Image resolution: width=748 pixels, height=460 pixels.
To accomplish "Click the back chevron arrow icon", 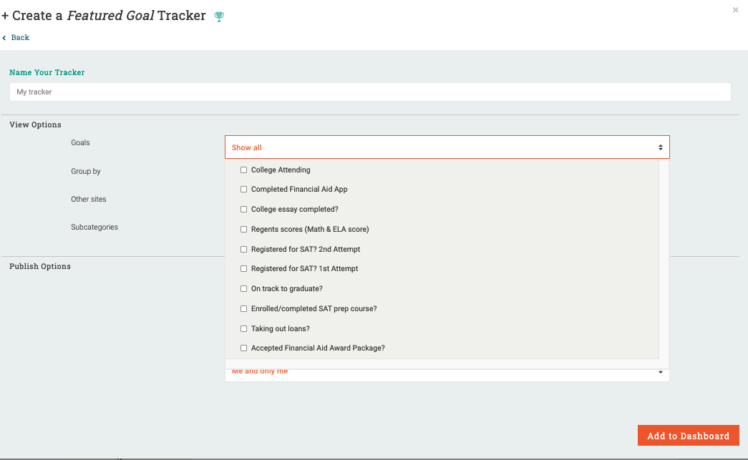I will click(x=4, y=37).
